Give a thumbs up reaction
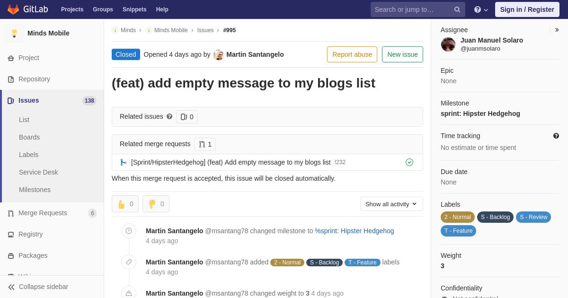 pyautogui.click(x=125, y=204)
